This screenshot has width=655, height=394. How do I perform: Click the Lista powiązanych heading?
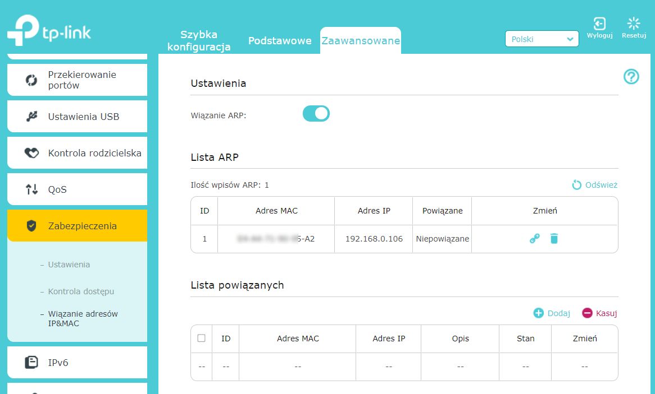[237, 285]
